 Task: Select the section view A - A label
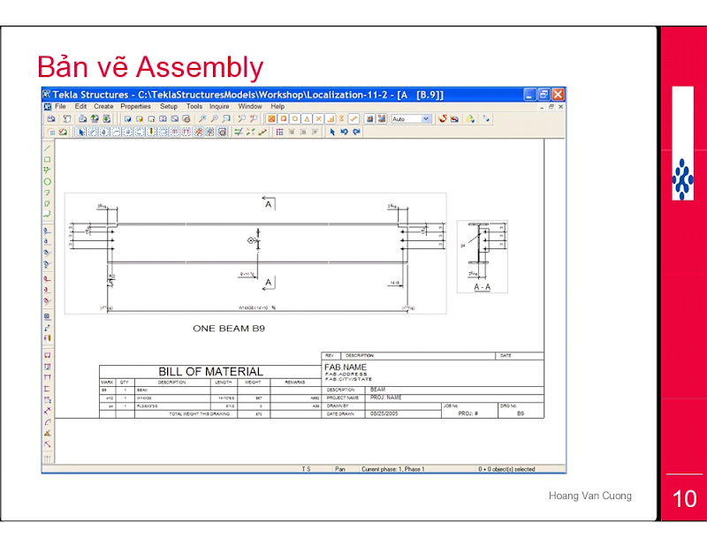482,287
